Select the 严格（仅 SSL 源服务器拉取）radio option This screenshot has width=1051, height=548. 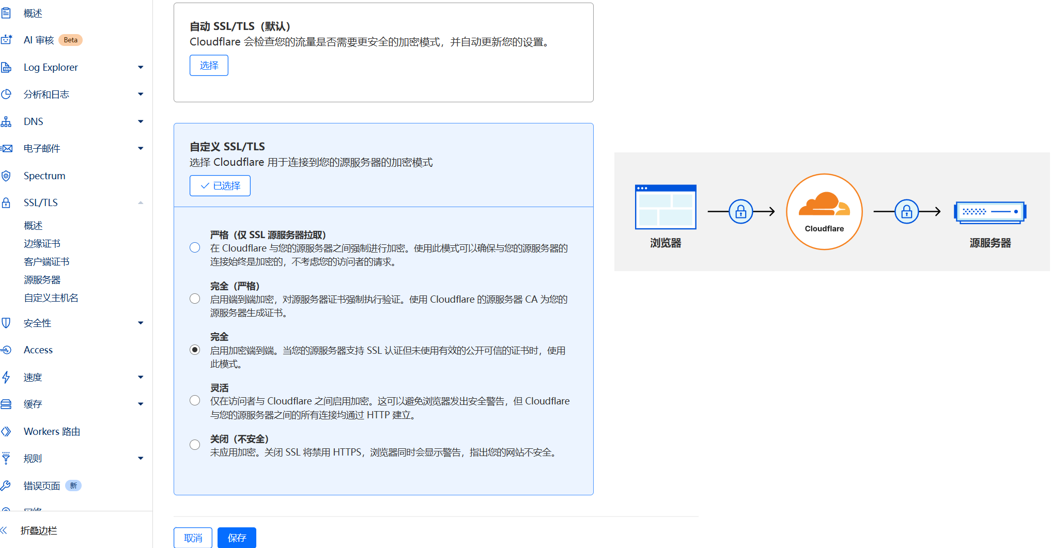[x=195, y=247]
